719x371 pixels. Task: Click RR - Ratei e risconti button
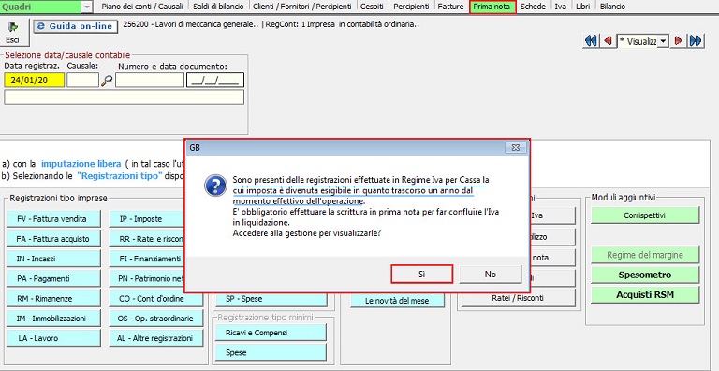coord(147,239)
